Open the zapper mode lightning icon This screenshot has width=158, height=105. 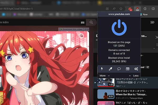click(102, 69)
